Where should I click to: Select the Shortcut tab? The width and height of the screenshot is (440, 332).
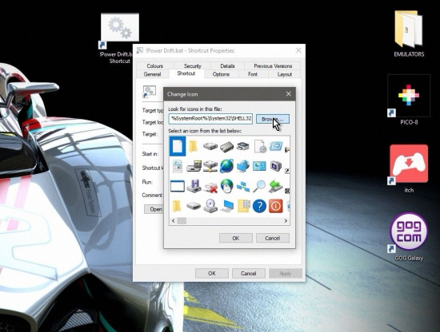(186, 73)
